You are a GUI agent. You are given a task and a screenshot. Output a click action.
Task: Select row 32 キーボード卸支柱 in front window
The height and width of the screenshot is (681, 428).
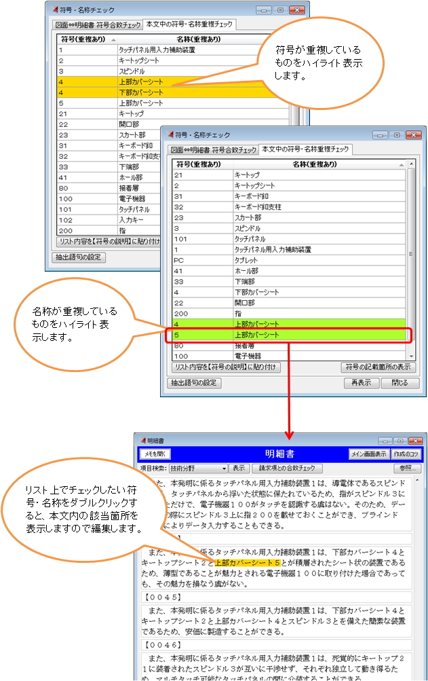pyautogui.click(x=289, y=206)
